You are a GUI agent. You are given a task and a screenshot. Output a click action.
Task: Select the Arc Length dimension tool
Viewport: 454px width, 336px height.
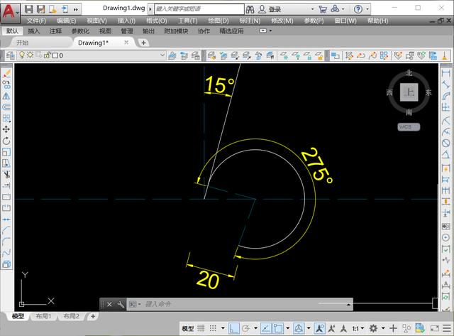(445, 96)
